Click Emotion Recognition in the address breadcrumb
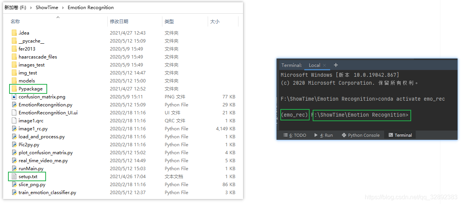 pyautogui.click(x=91, y=7)
